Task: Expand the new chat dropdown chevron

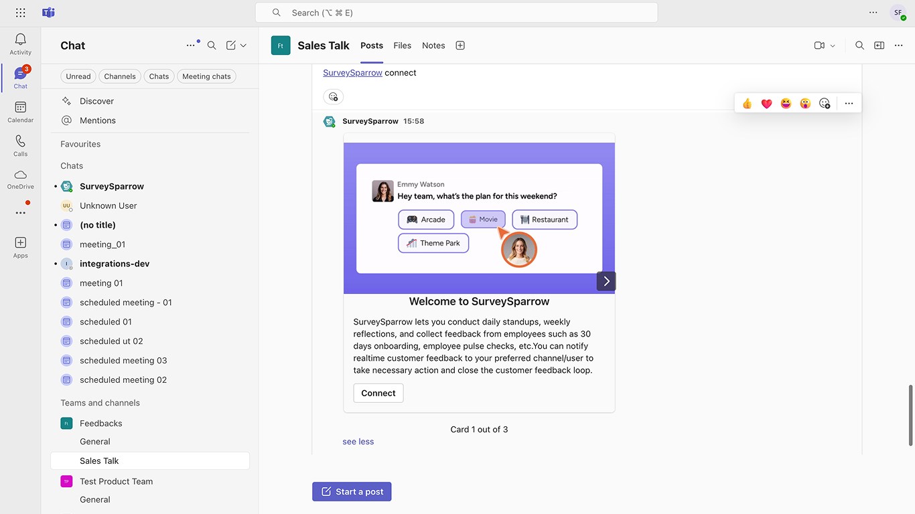Action: coord(243,46)
